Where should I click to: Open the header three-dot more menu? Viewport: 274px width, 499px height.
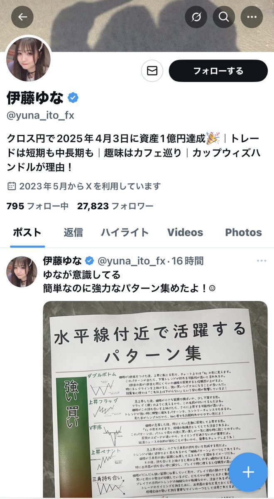coord(252,17)
